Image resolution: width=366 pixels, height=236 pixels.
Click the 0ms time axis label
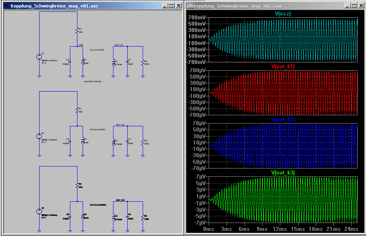click(x=209, y=229)
